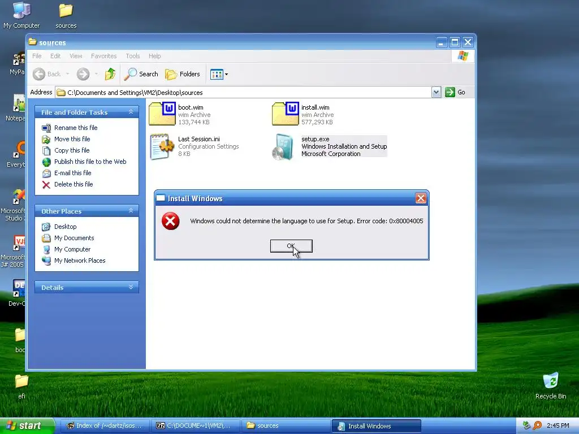This screenshot has width=579, height=434.
Task: Click the My Network Places icon in sidebar
Action: tap(46, 261)
